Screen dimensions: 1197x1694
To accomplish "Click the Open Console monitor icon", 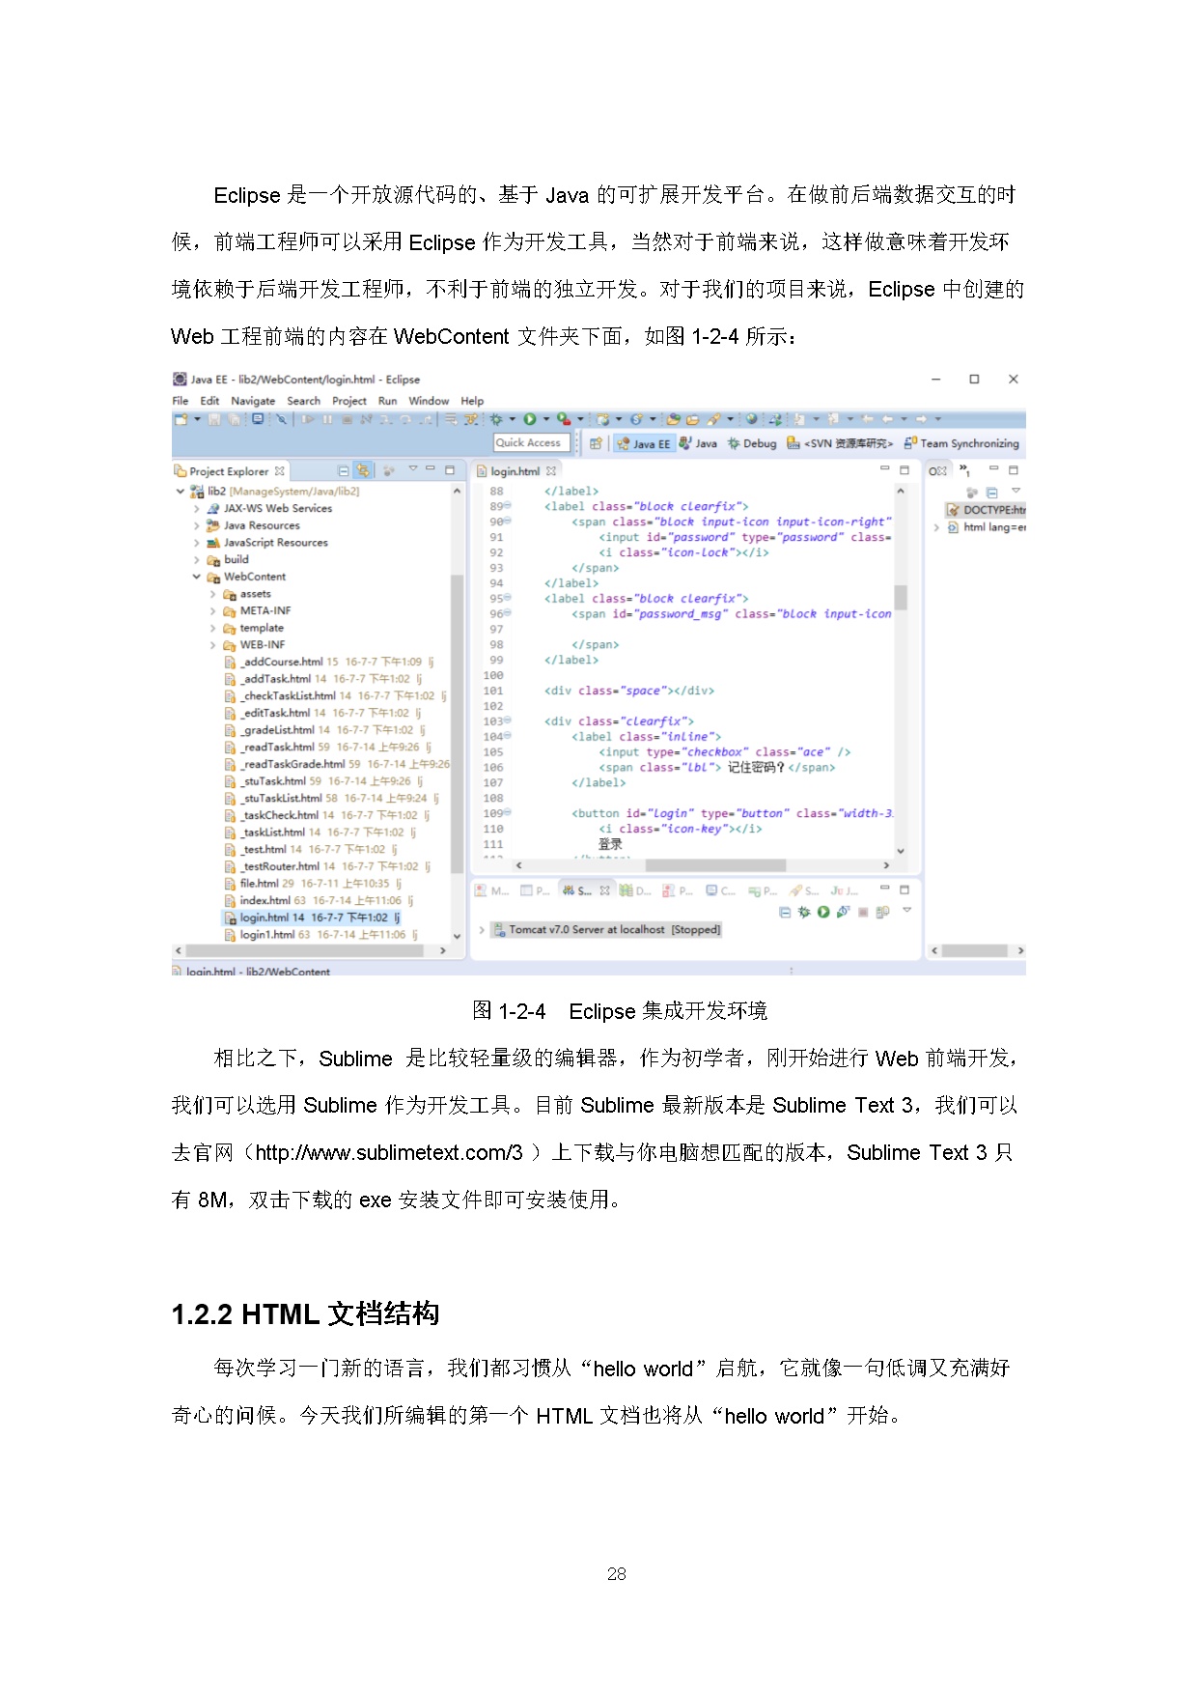I will click(258, 419).
